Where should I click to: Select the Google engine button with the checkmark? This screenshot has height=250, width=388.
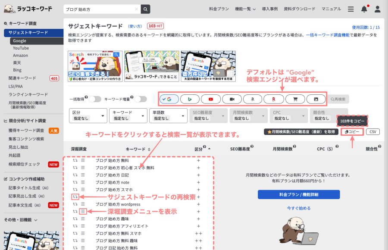pos(169,99)
